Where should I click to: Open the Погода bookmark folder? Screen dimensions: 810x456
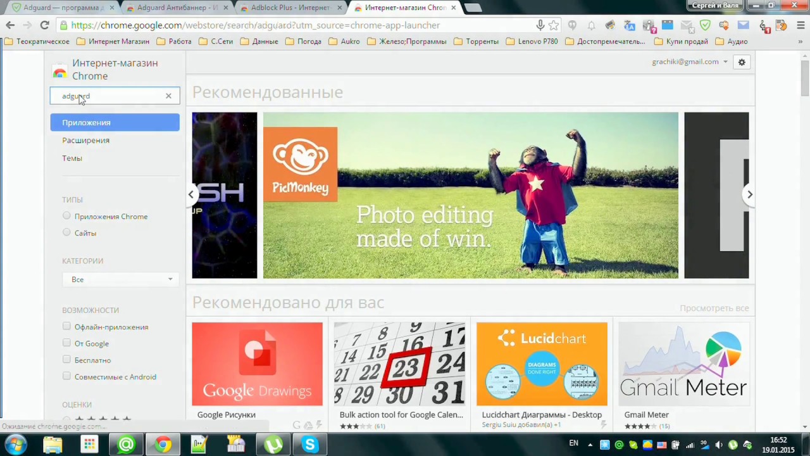[x=303, y=41]
